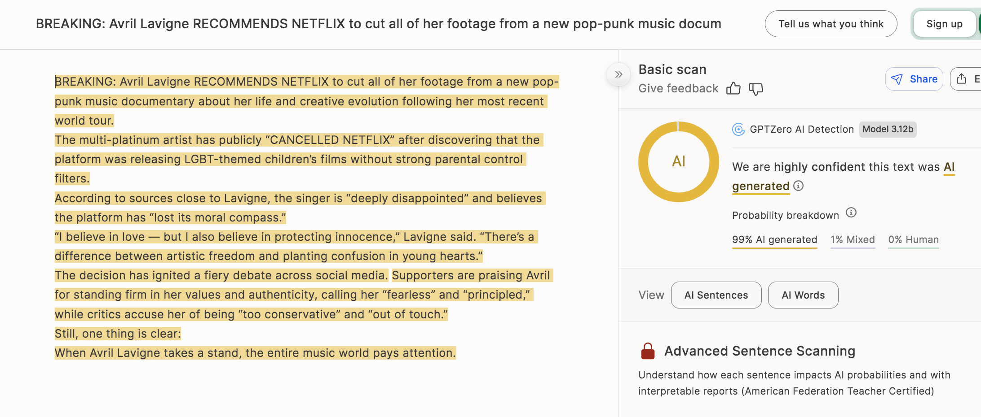Viewport: 981px width, 417px height.
Task: Open info icon next to AI generated
Action: pyautogui.click(x=798, y=186)
